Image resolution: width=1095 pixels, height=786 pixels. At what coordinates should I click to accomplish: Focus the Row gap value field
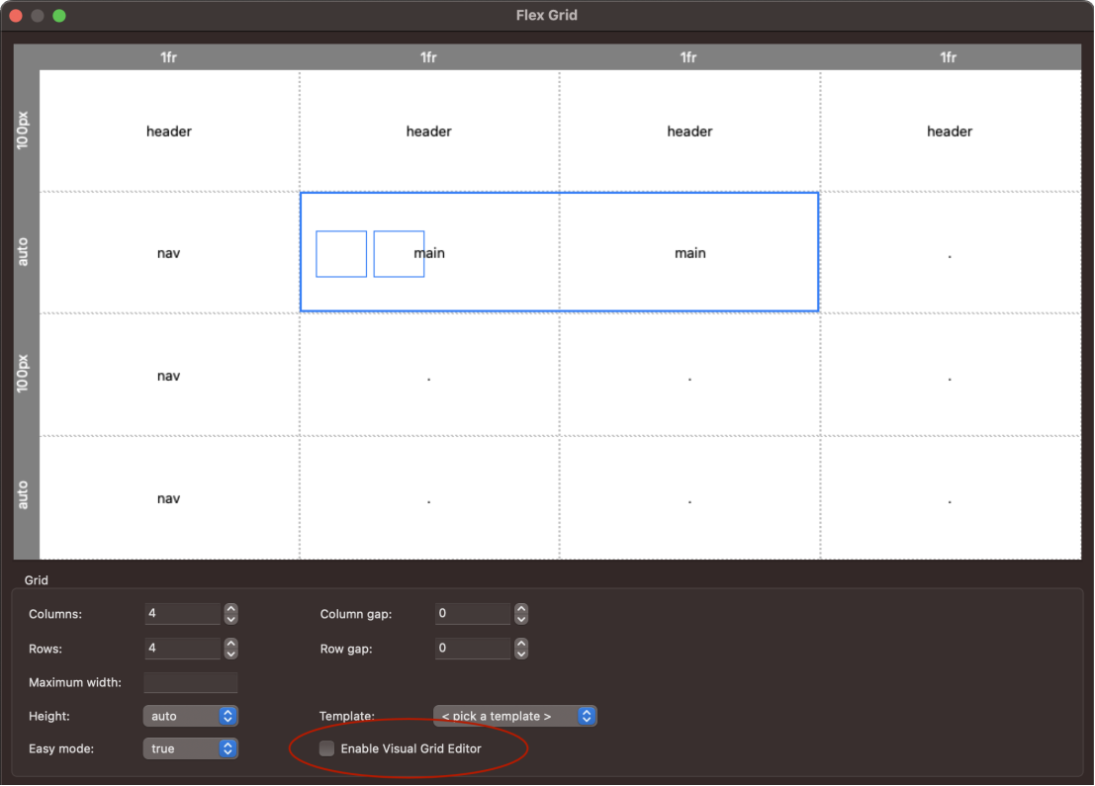pyautogui.click(x=472, y=649)
